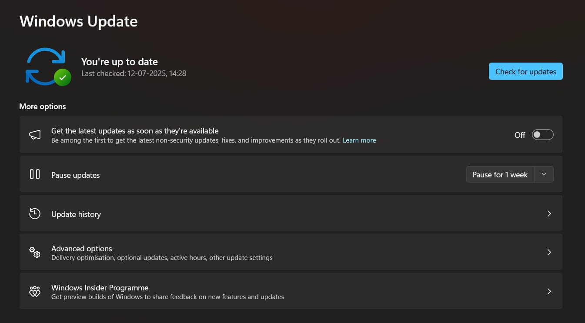This screenshot has height=323, width=585.
Task: Click the pause icon beside Pause updates
Action: click(x=35, y=174)
